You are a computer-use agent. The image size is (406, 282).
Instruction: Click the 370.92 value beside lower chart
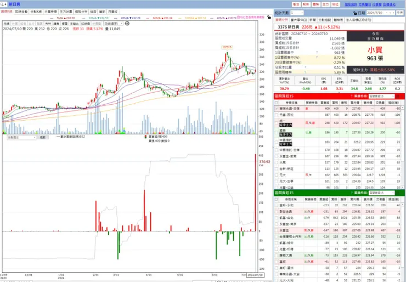pos(264,162)
